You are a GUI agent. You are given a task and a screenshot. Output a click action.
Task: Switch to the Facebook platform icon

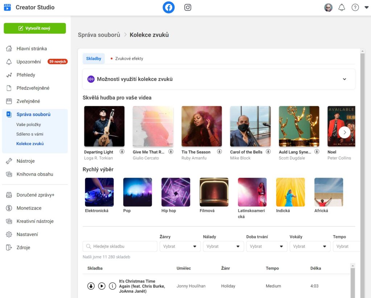(x=168, y=7)
